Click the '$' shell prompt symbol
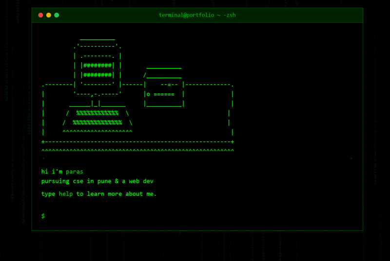Image resolution: width=390 pixels, height=261 pixels. click(x=43, y=216)
